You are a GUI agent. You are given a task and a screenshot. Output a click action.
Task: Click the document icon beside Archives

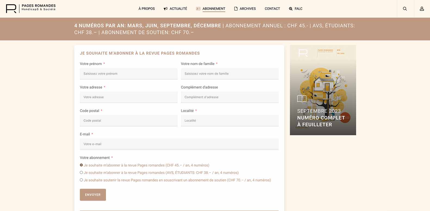236,9
